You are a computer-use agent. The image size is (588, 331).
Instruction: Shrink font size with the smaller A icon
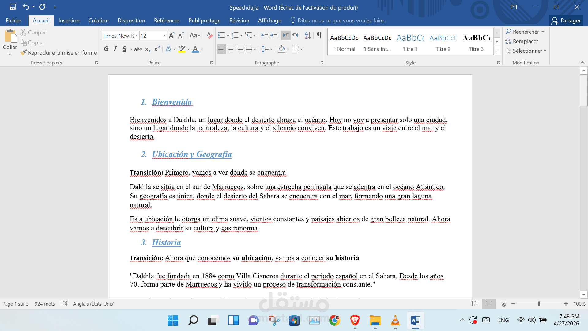tap(181, 36)
